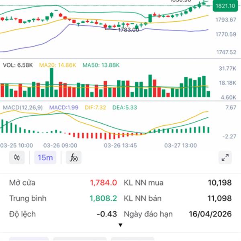Image resolution: width=241 pixels, height=241 pixels.
Task: Tap the MA20: 14.86K indicator label
Action: (57, 65)
